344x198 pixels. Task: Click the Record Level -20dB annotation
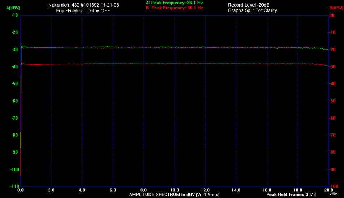tap(248, 5)
